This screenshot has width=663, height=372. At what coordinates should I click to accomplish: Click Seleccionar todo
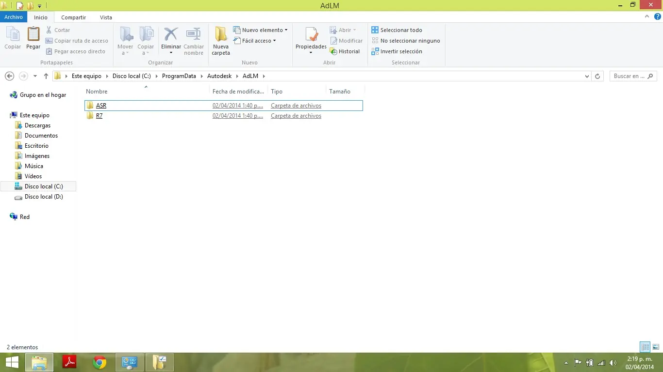397,30
